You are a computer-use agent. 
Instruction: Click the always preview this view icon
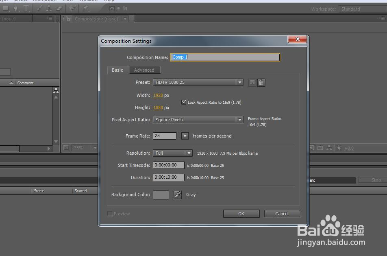coord(66,148)
